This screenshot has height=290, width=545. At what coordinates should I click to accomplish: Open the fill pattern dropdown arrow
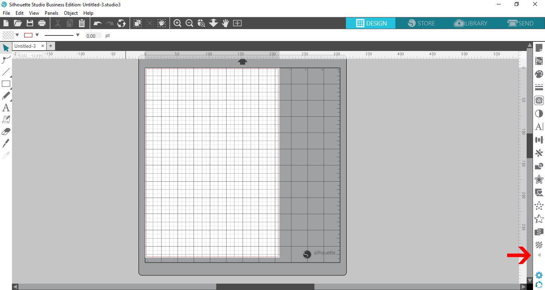coord(17,35)
